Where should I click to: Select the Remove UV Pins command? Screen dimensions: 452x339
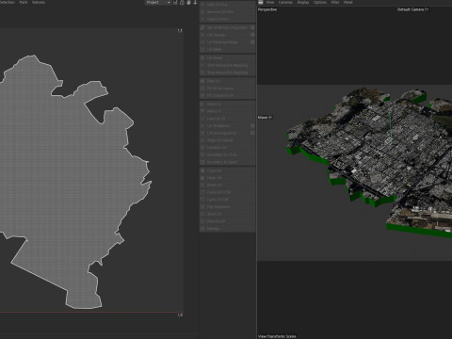[x=227, y=12]
